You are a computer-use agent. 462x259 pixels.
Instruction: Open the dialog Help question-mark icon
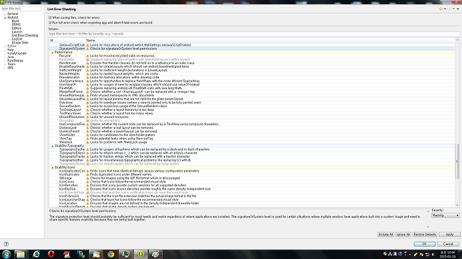pyautogui.click(x=6, y=244)
